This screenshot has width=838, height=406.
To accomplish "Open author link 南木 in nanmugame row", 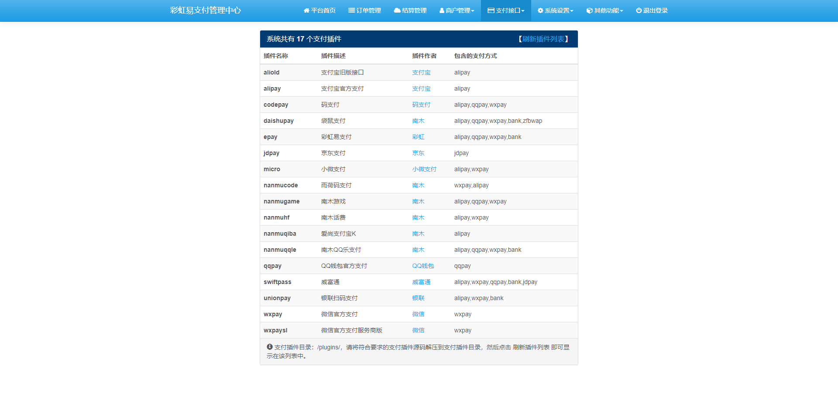I will (418, 202).
